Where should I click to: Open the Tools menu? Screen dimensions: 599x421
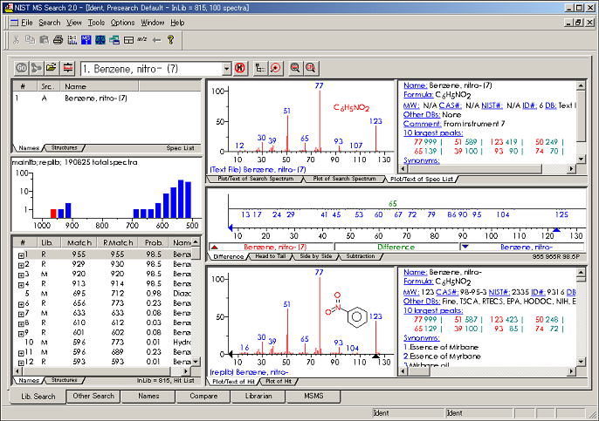click(x=96, y=23)
